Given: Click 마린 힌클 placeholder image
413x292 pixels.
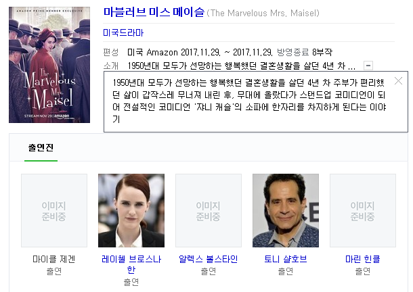Looking at the screenshot, I should tap(363, 210).
